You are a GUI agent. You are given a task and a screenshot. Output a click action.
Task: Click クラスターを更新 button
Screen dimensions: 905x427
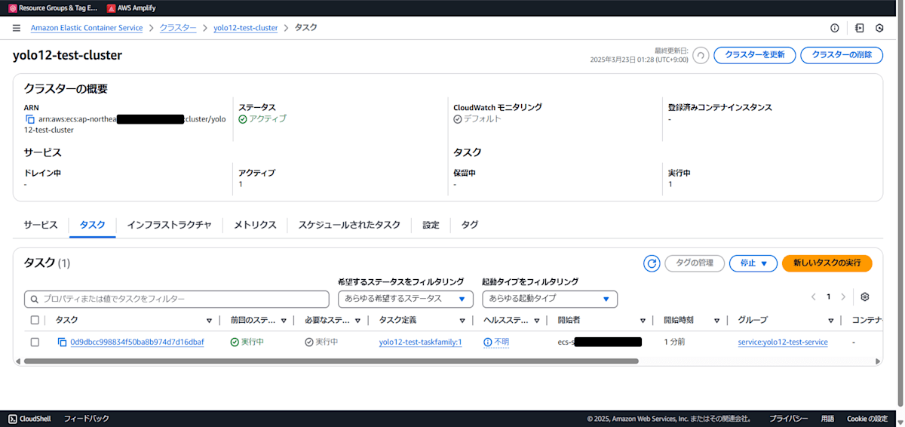point(754,55)
